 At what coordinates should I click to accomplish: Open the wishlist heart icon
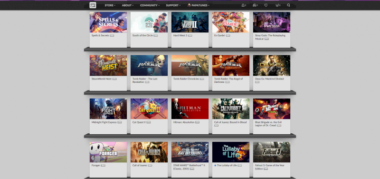click(x=266, y=5)
